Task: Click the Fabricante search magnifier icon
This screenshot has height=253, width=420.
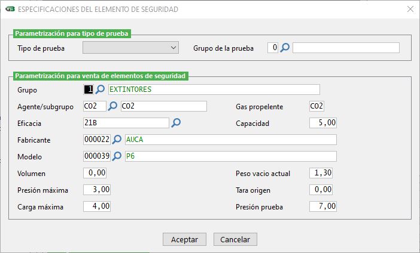Action: pos(117,140)
